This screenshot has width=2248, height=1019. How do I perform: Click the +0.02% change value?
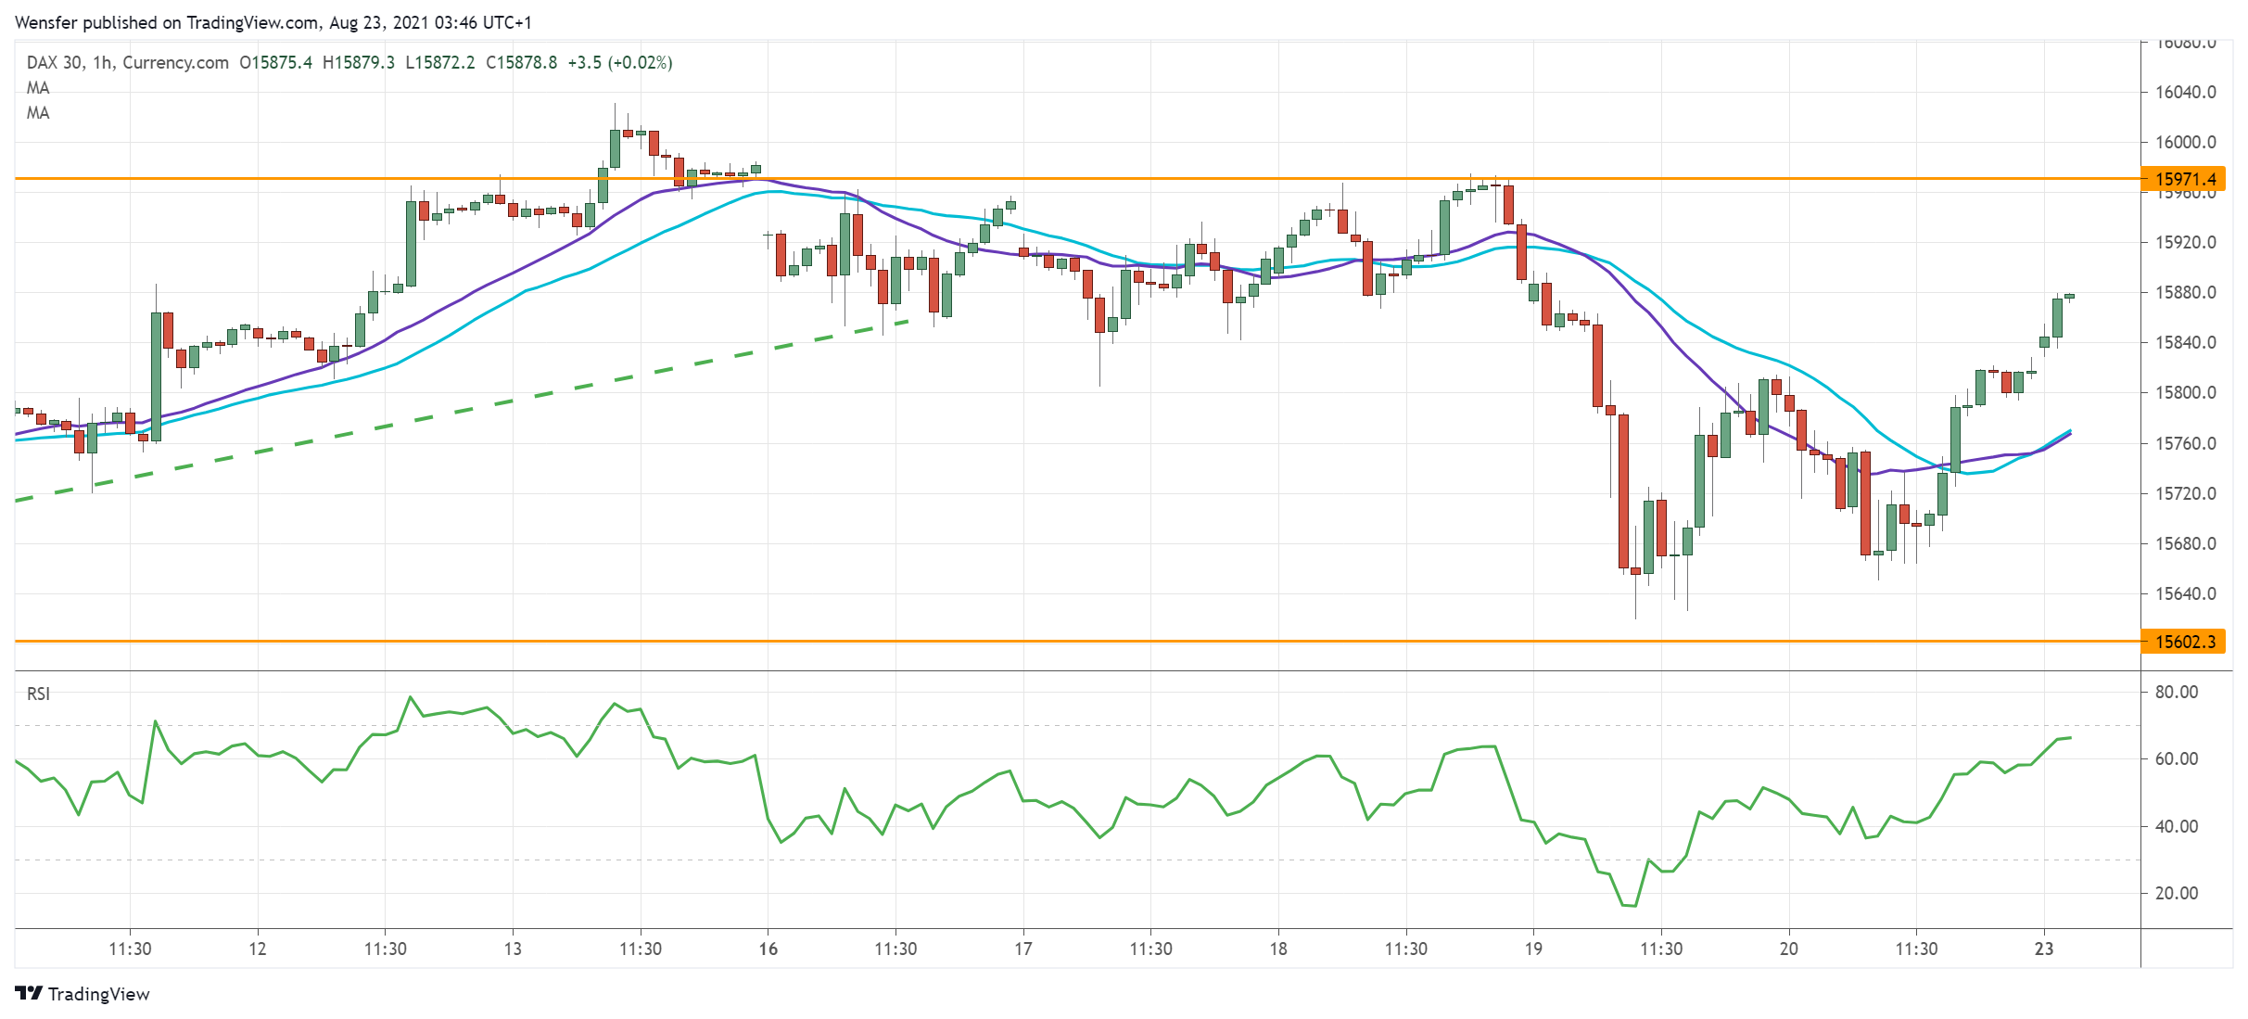pyautogui.click(x=639, y=63)
